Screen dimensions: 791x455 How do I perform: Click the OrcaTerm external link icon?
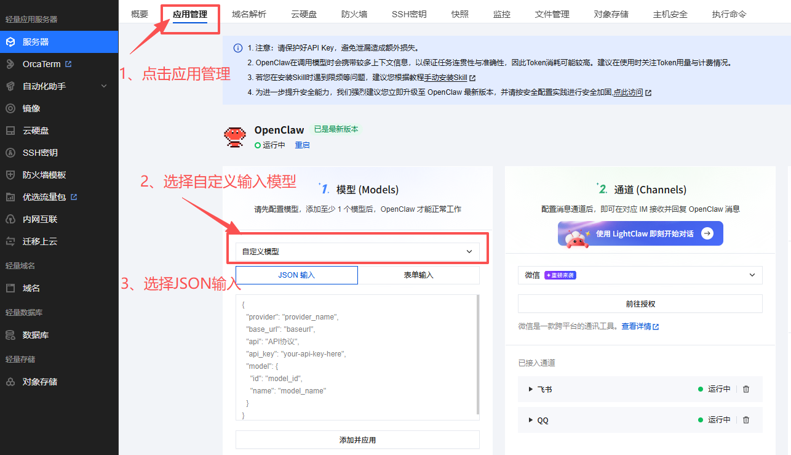pos(68,64)
